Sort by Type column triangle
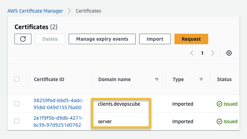 coord(201,79)
